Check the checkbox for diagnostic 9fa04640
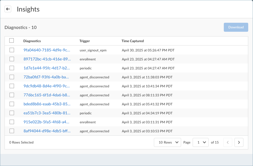Image resolution: width=253 pixels, height=166 pixels. point(12,50)
